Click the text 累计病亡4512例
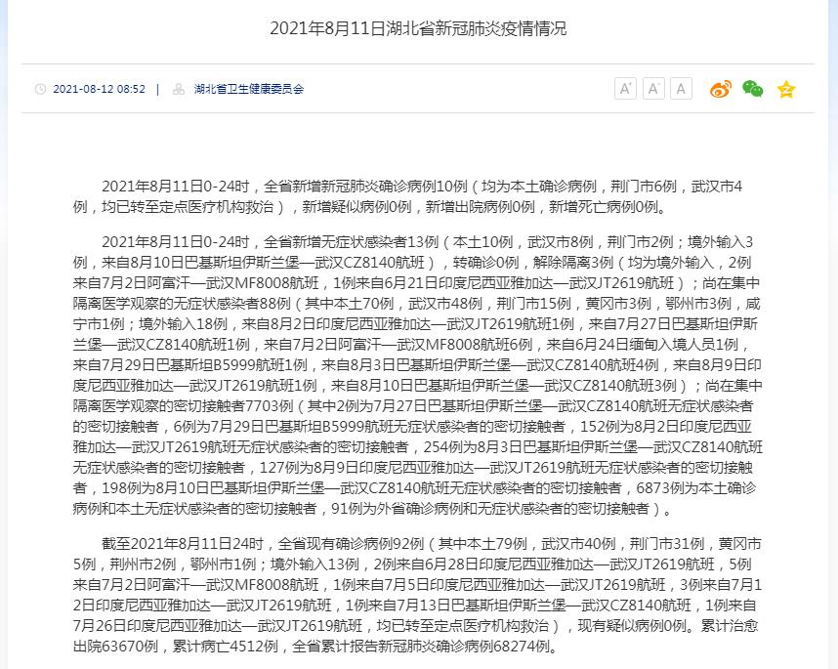The image size is (838, 669). 225,646
